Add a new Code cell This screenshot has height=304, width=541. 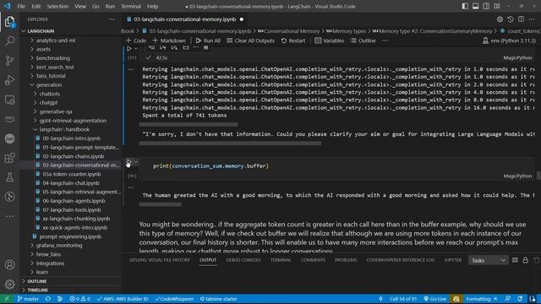point(136,41)
